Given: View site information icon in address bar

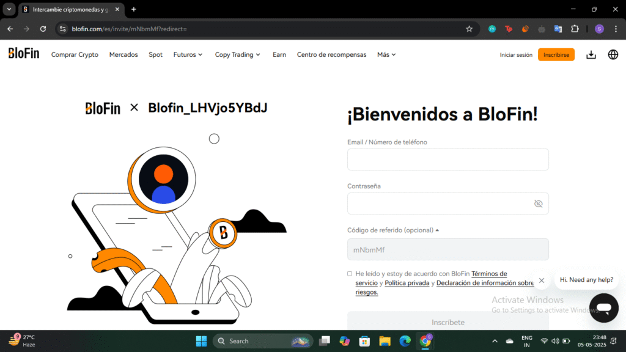Looking at the screenshot, I should point(63,29).
